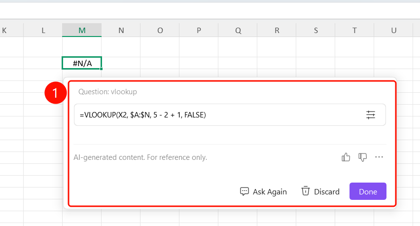
Task: Select column N header
Action: pos(121,30)
